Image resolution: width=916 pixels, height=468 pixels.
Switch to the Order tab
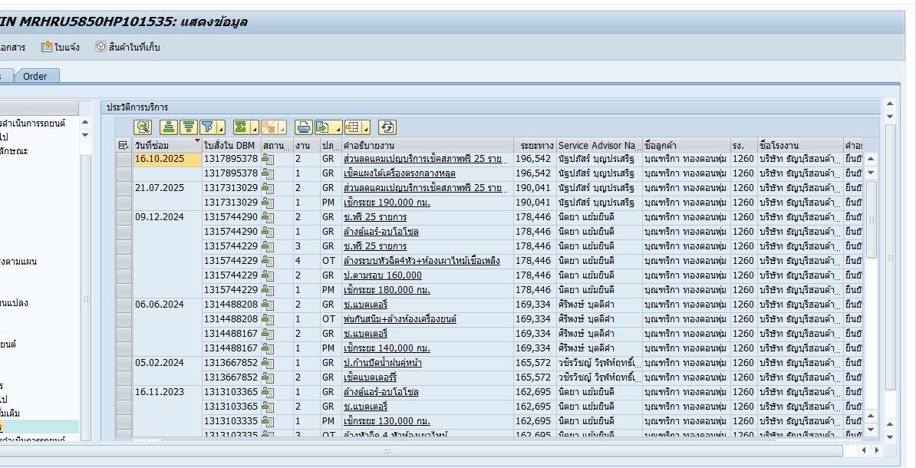35,76
